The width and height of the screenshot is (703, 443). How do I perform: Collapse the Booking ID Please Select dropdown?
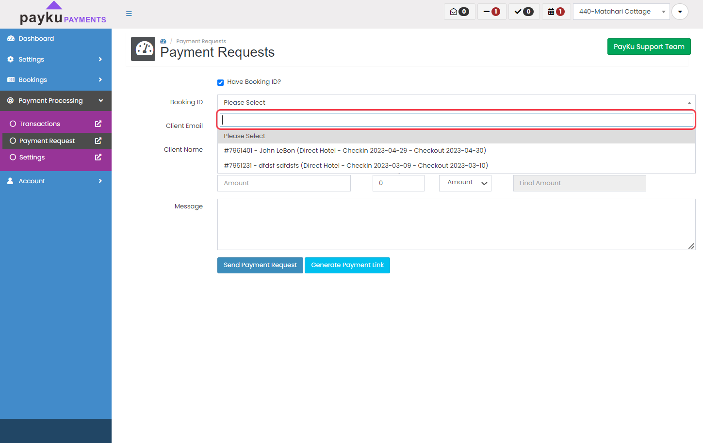click(x=456, y=102)
